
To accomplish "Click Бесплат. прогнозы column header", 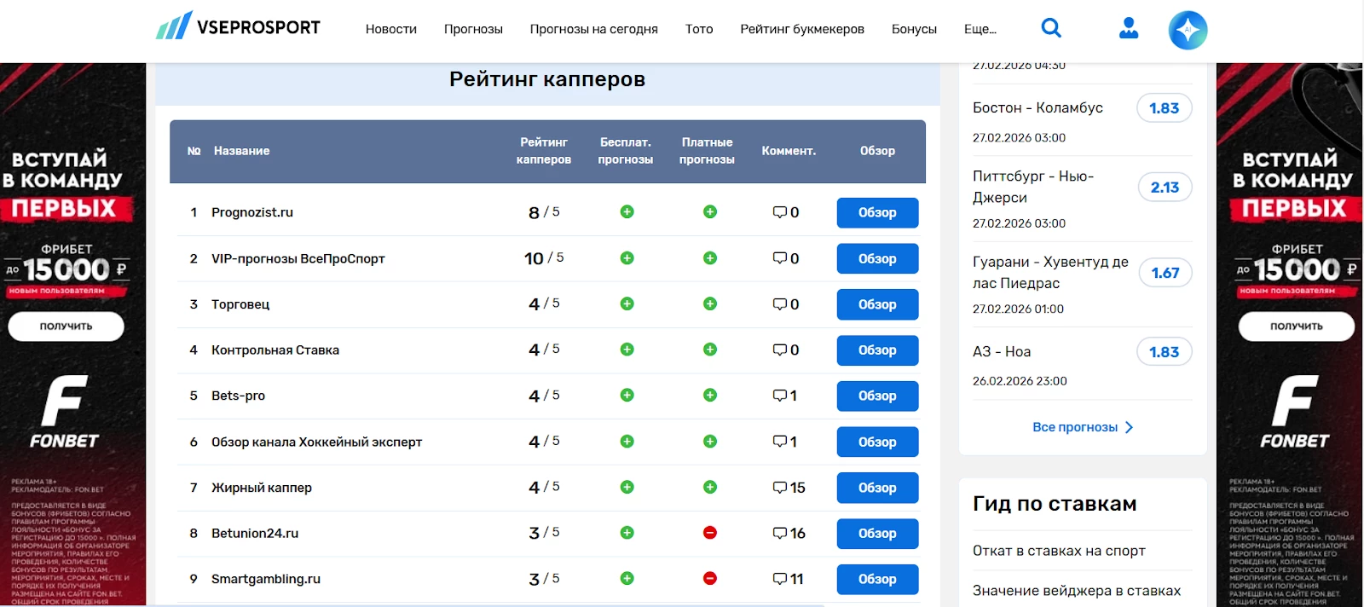I will click(625, 151).
